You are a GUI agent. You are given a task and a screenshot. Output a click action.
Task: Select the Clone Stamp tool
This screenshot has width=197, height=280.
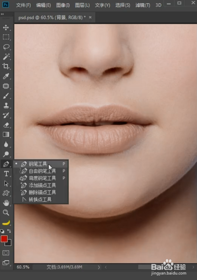pos(6,106)
